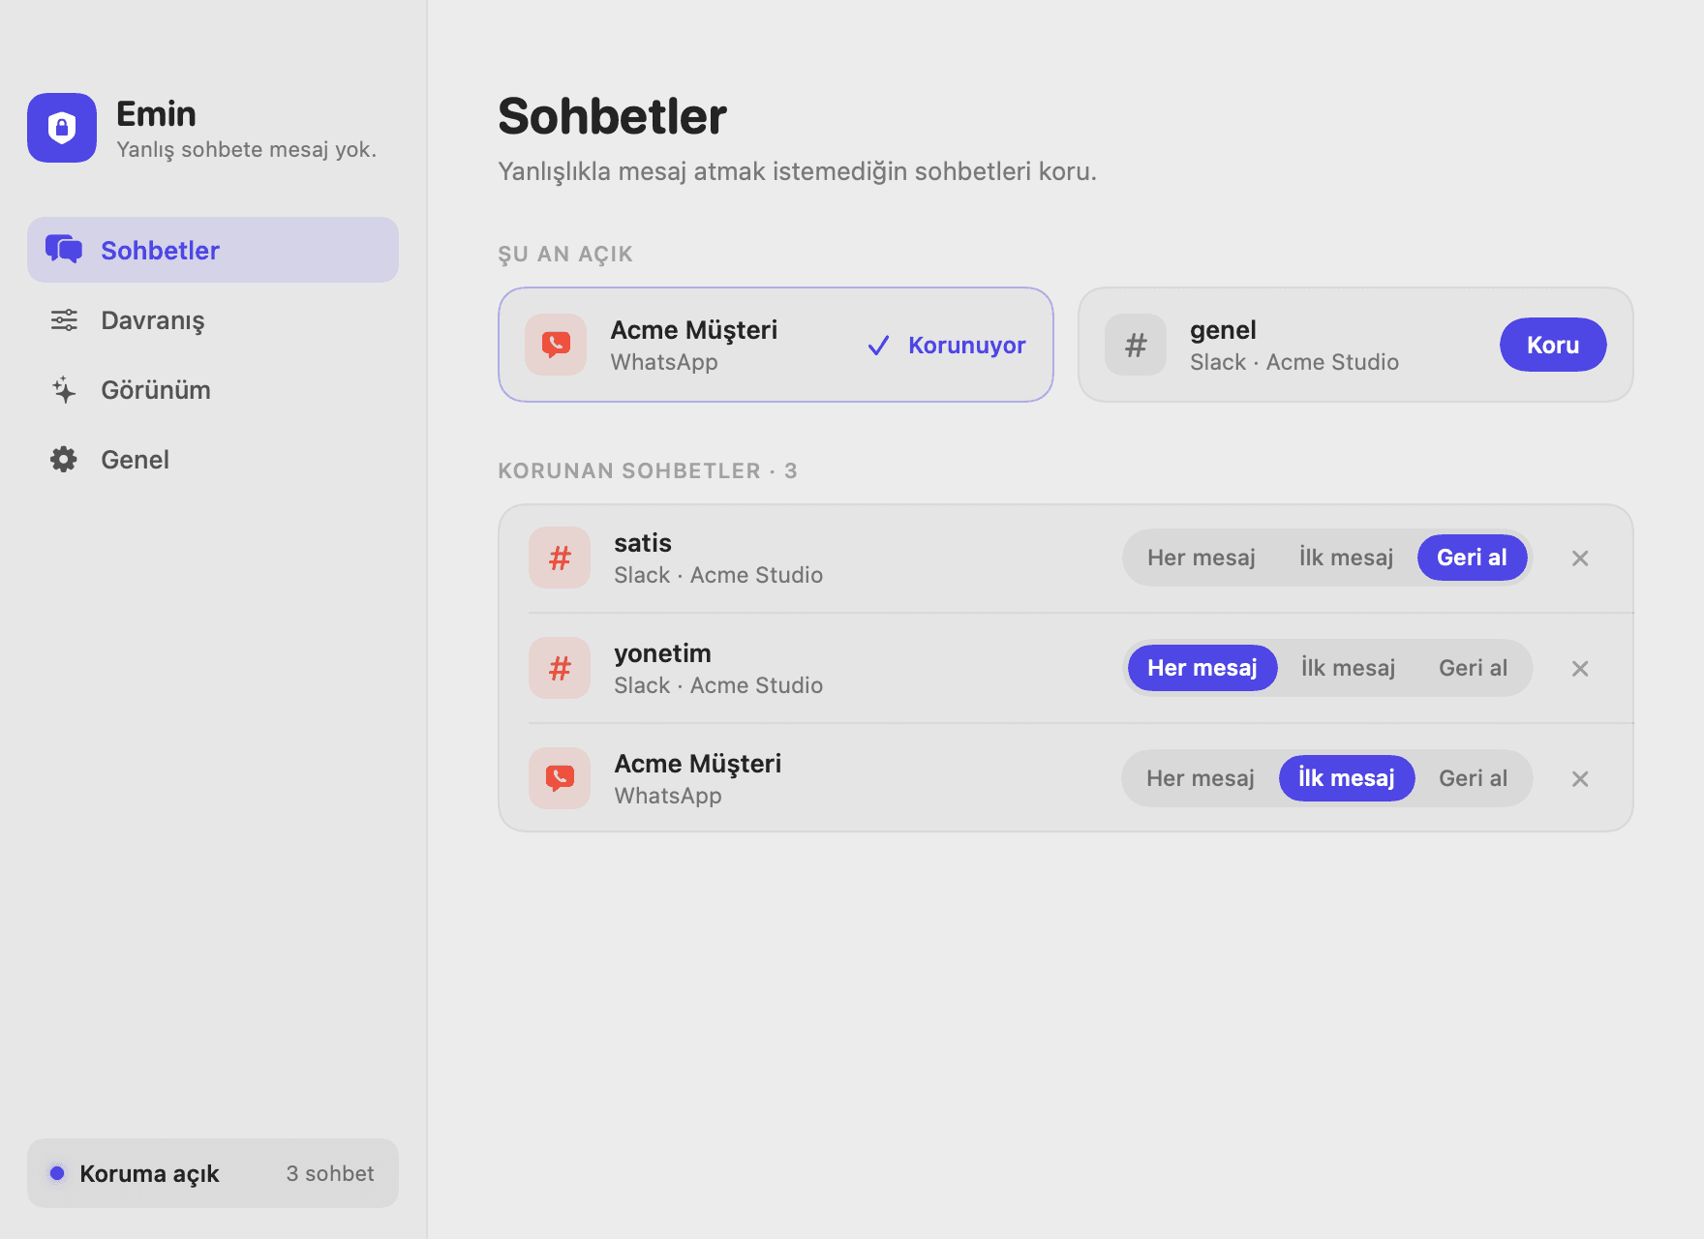Set Acme Müşteri row to Geri al
Screen dimensions: 1704x1239
point(1473,778)
